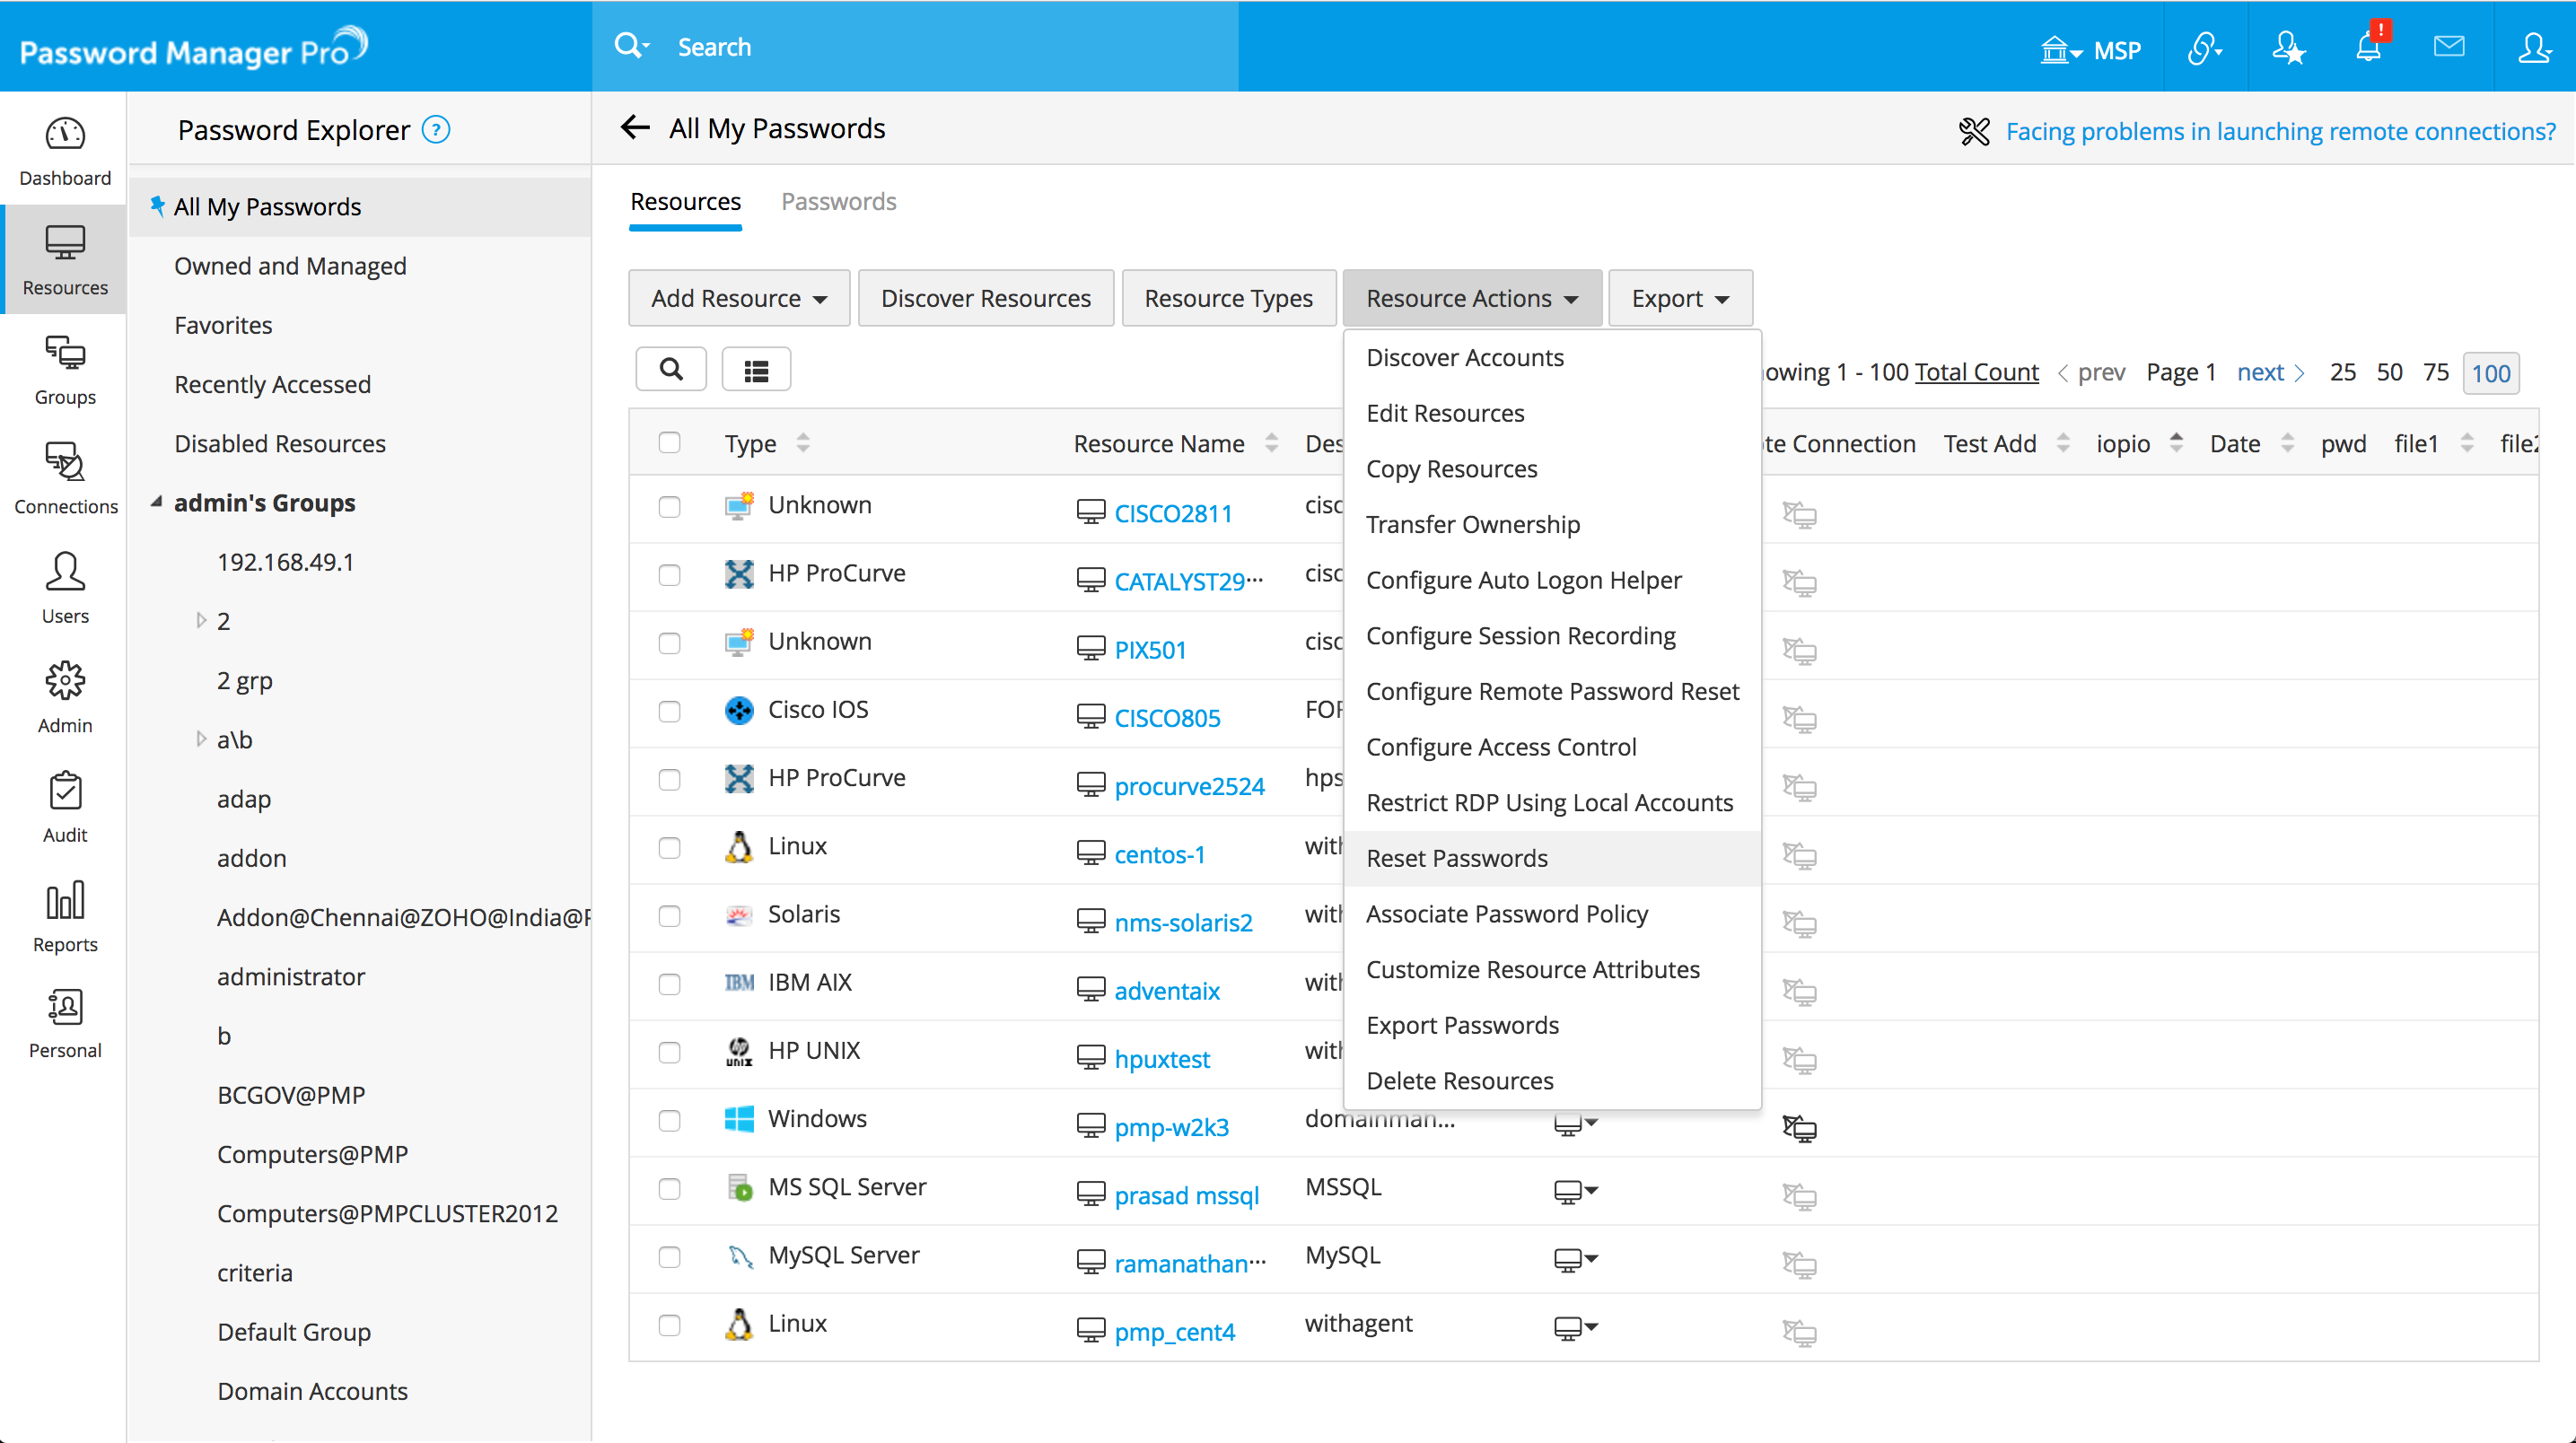Open the Export dropdown button
Screen dimensions: 2576x1443
point(1679,298)
